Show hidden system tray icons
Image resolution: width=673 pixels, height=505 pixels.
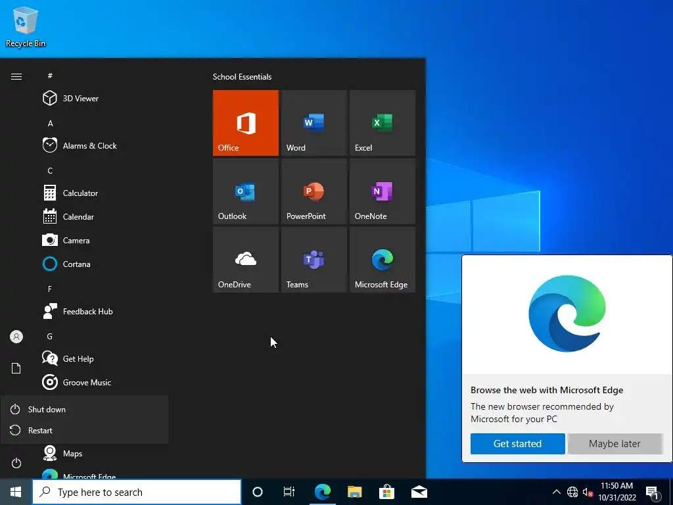556,492
